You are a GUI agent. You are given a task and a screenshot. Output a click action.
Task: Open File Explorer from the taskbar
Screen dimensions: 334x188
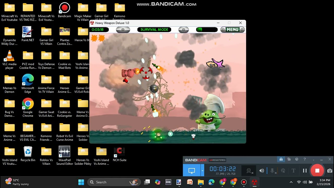pos(201,182)
